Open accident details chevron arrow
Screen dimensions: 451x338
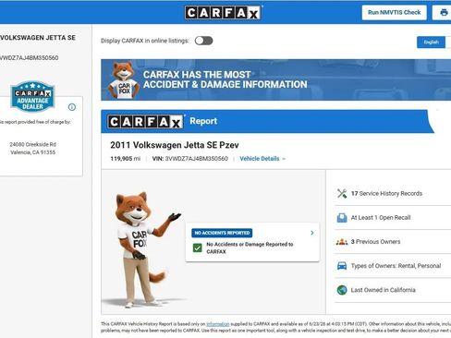pyautogui.click(x=312, y=233)
